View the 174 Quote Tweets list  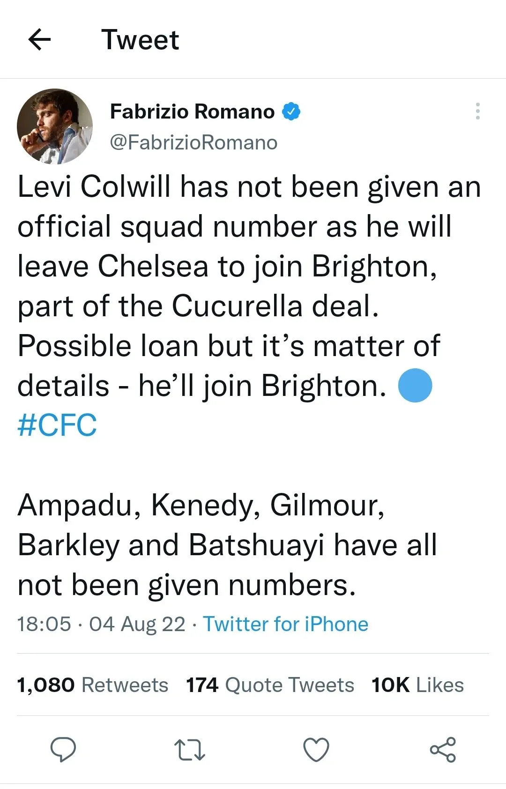270,685
